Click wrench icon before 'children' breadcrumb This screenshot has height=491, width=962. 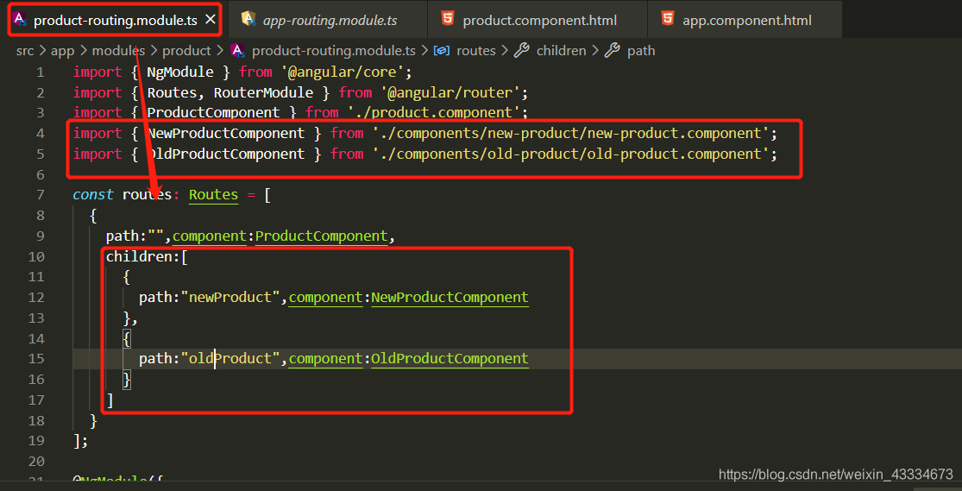point(521,50)
